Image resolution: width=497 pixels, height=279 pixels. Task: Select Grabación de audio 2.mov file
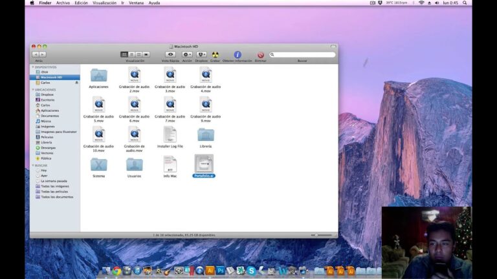pos(135,75)
